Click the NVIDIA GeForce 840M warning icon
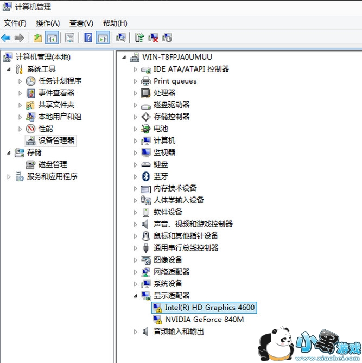362x363 pixels. click(157, 320)
